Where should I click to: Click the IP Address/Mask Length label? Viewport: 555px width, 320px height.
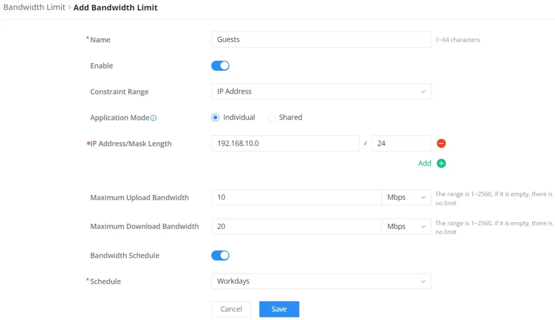131,143
